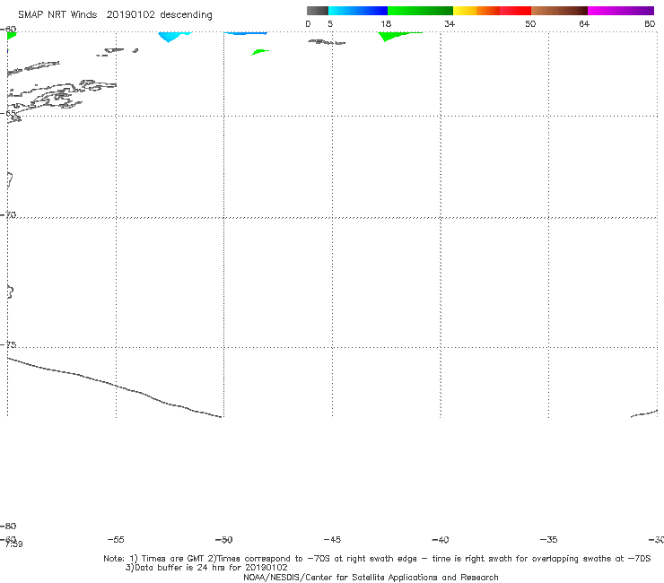Pick the magenta-purple segment of the color bar
Screen dimensions: 664x583
(x=620, y=11)
